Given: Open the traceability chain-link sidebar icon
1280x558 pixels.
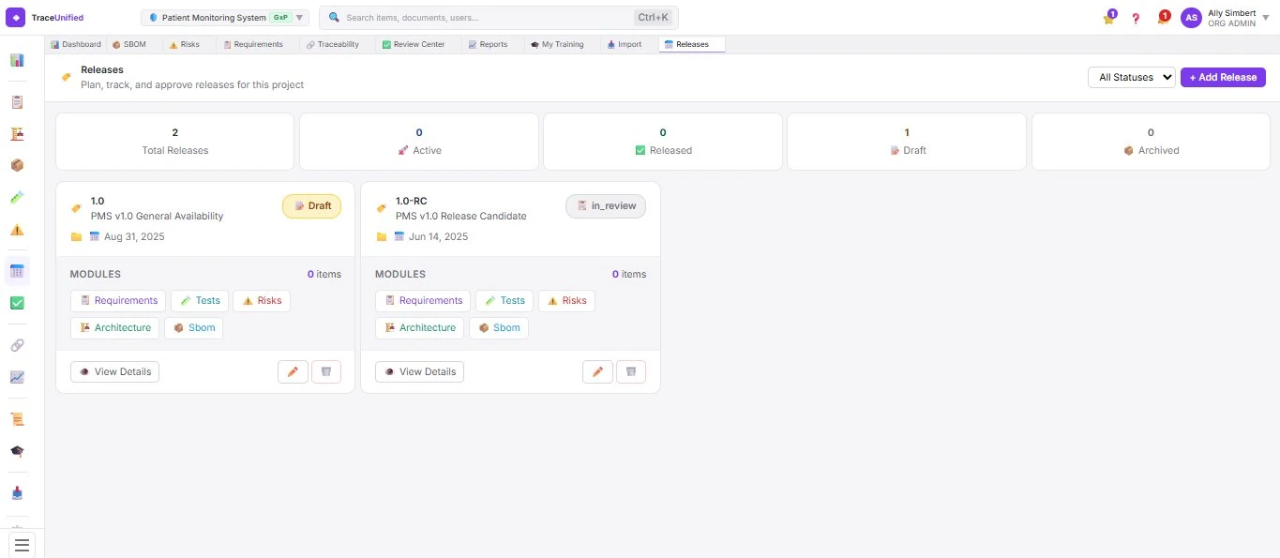Looking at the screenshot, I should pos(17,345).
